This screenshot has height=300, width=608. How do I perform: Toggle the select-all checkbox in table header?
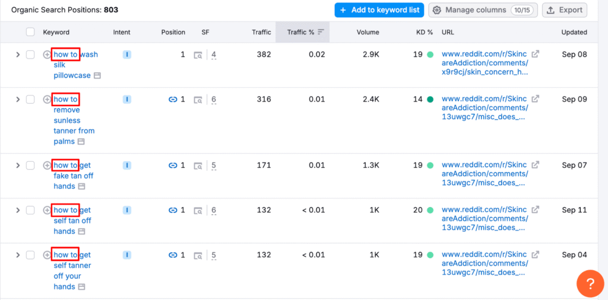[30, 32]
